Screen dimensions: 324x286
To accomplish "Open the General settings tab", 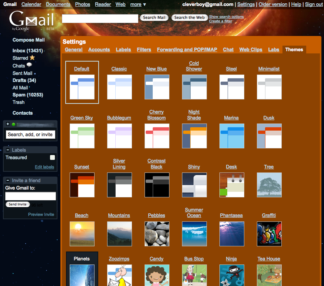I will click(73, 50).
